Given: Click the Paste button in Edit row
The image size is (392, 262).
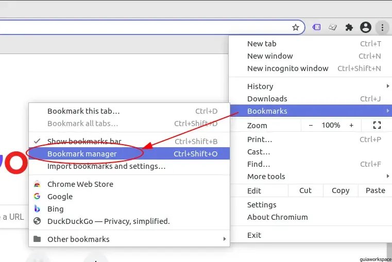Looking at the screenshot, I should tap(375, 190).
